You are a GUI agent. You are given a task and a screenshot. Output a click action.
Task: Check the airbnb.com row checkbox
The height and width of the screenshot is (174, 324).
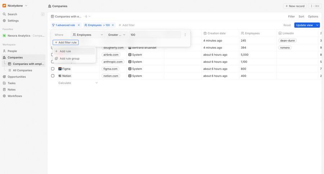click(x=53, y=55)
